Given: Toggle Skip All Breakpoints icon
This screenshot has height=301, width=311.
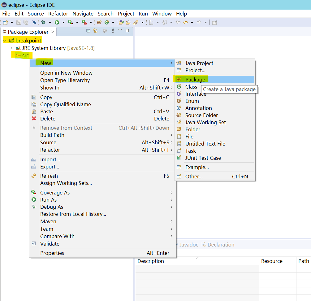Looking at the screenshot, I should (35, 22).
